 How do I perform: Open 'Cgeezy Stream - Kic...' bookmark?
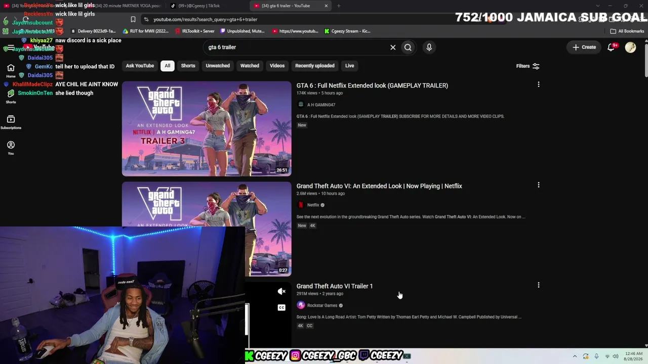(x=348, y=31)
